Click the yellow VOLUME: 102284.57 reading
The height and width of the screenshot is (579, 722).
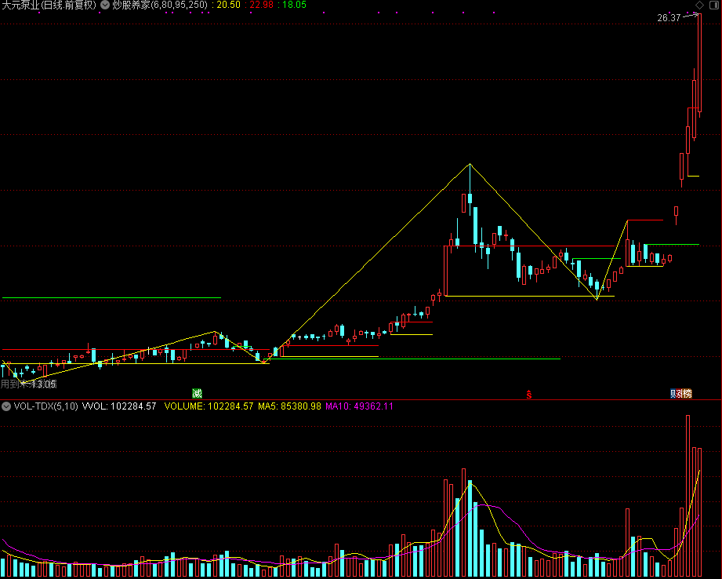[209, 406]
